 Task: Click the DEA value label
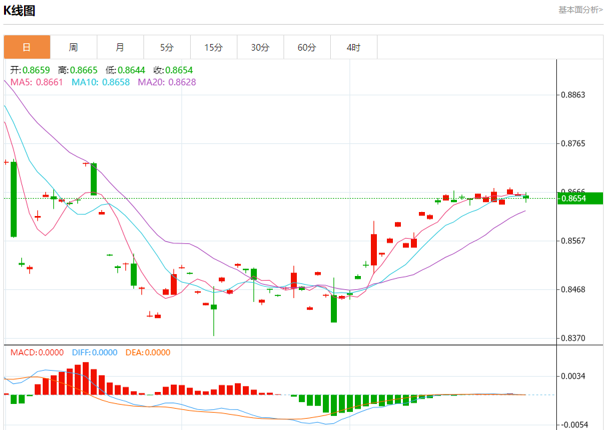pyautogui.click(x=148, y=353)
